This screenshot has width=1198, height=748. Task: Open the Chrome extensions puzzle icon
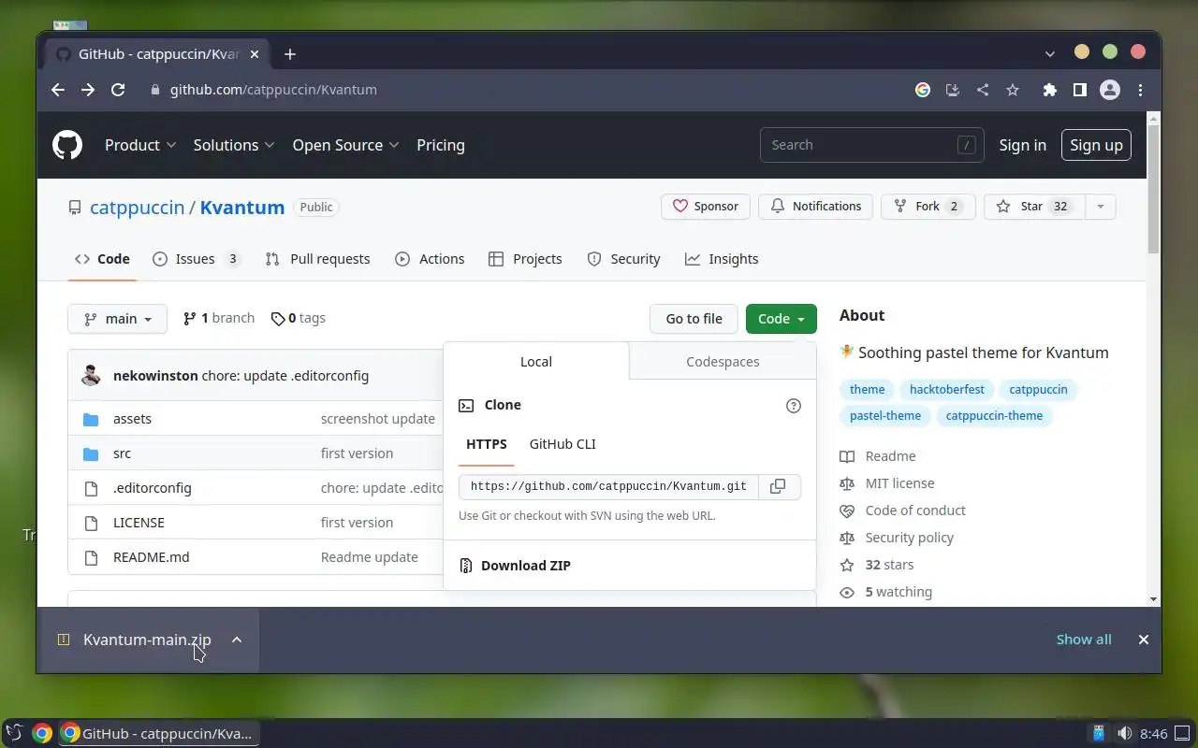tap(1050, 90)
